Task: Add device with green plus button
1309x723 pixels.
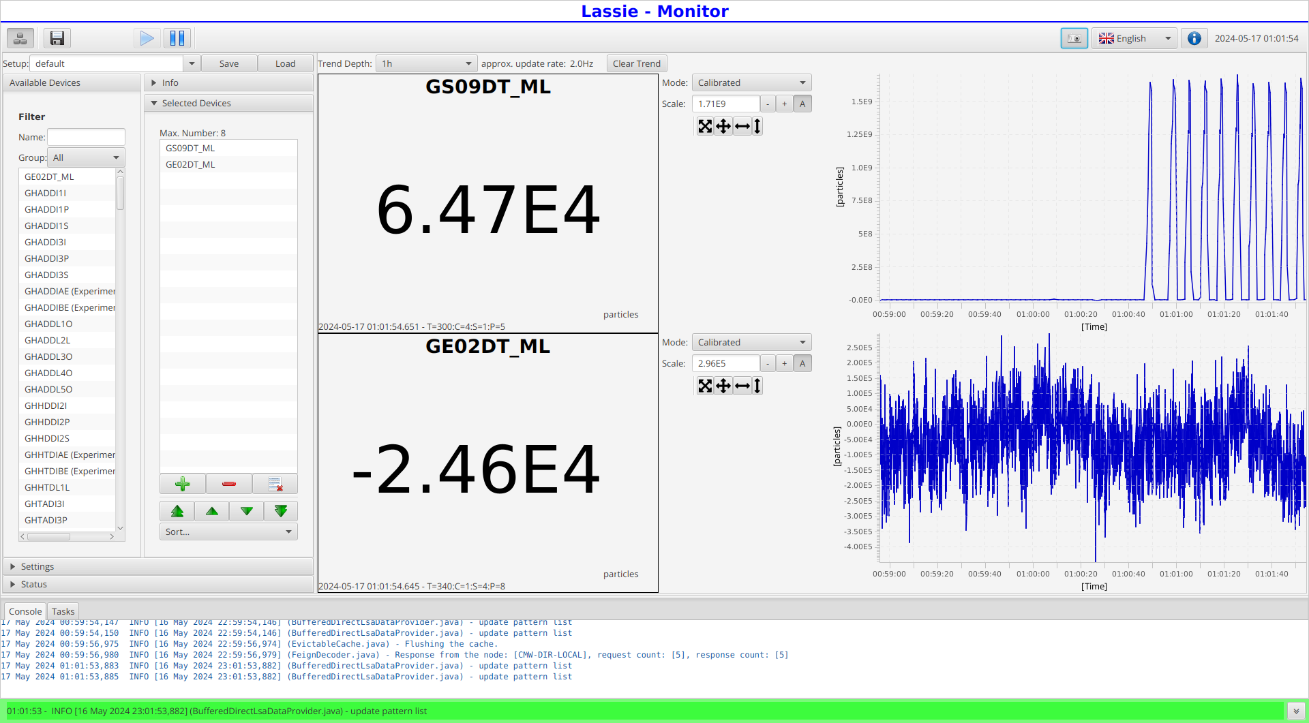Action: point(183,484)
